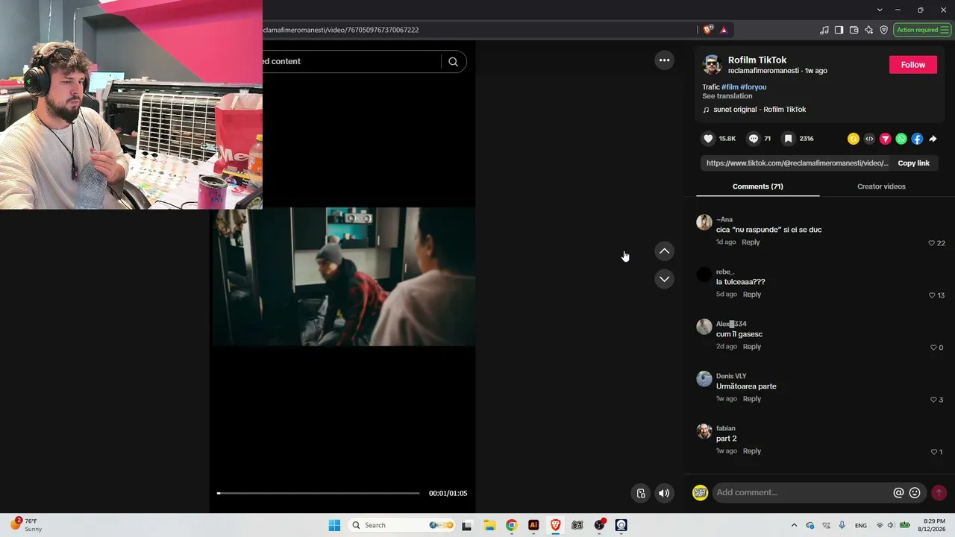Save video using the bookmark icon
The image size is (955, 537).
pos(788,139)
